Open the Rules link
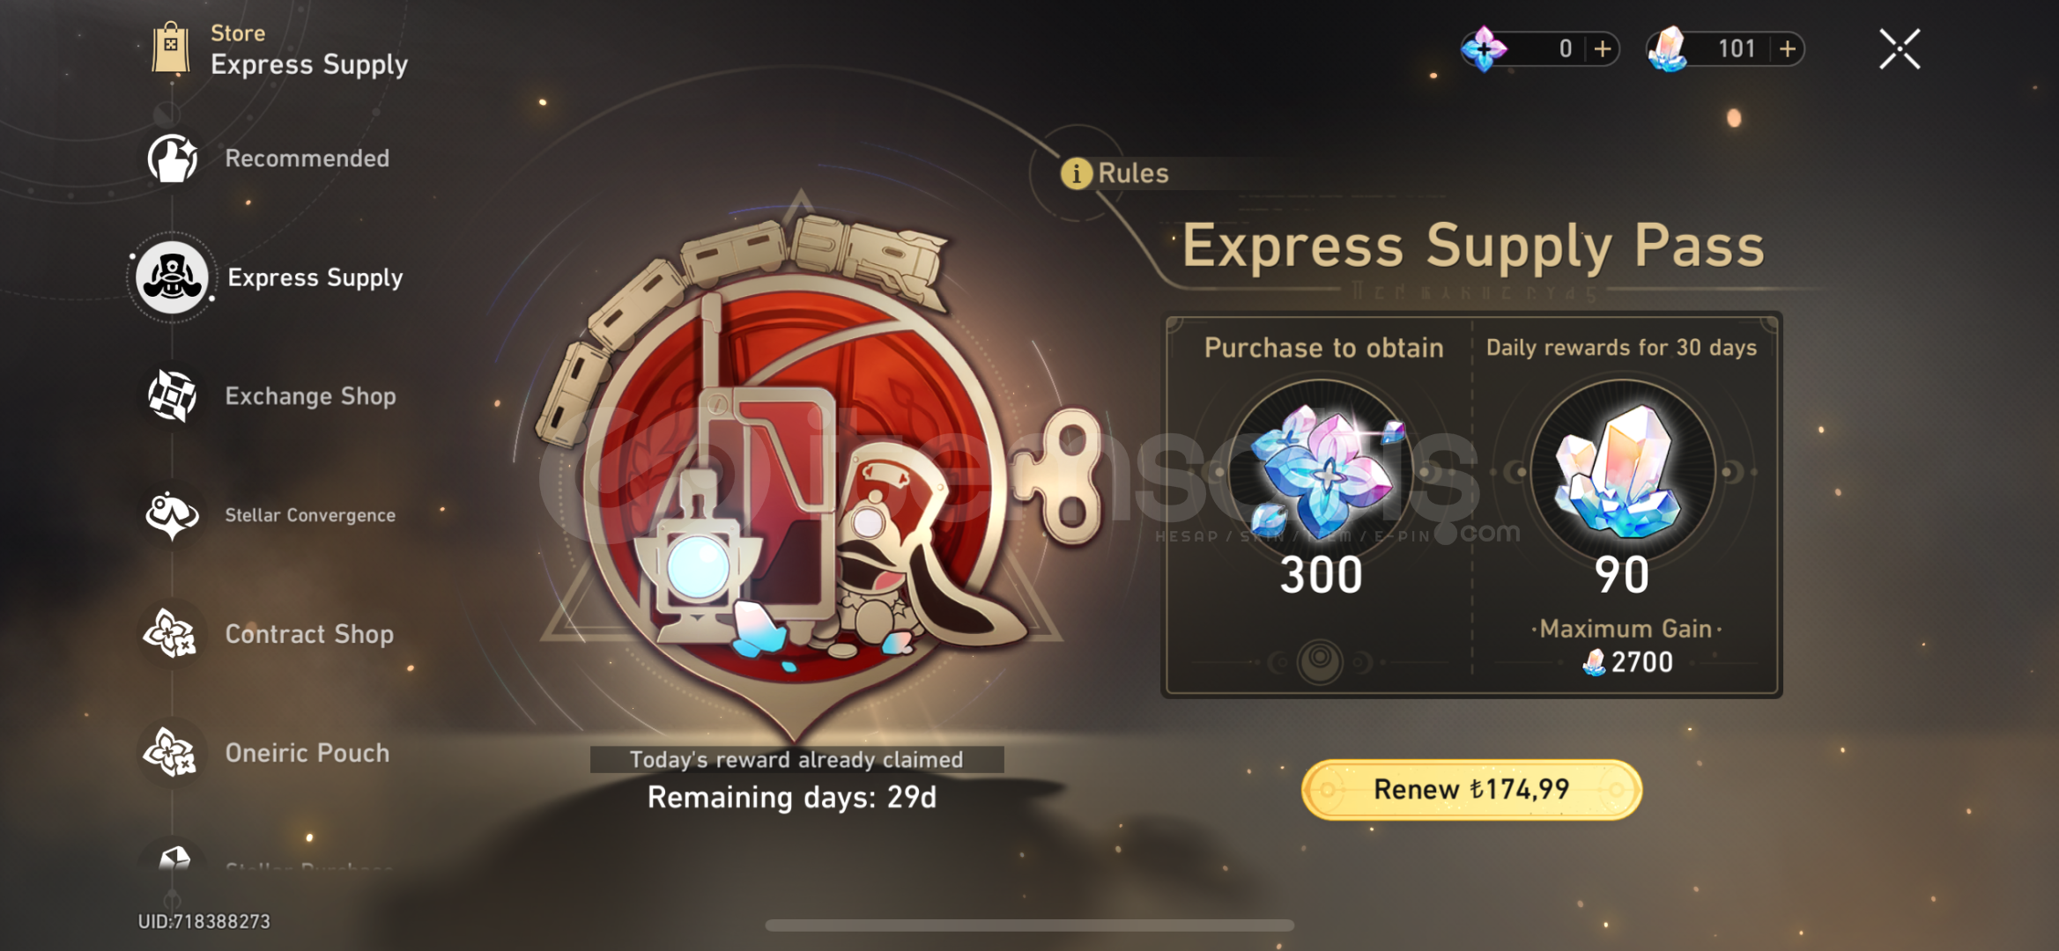 (1133, 173)
